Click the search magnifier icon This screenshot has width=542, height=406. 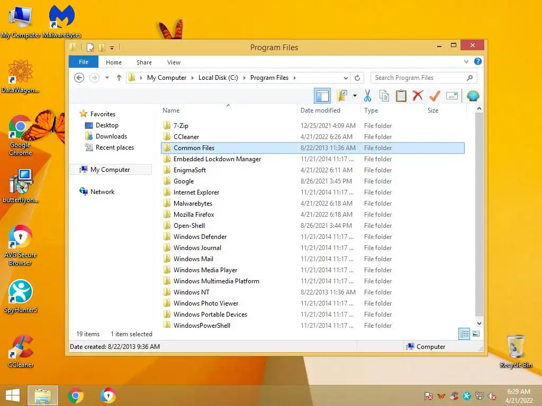[x=469, y=78]
